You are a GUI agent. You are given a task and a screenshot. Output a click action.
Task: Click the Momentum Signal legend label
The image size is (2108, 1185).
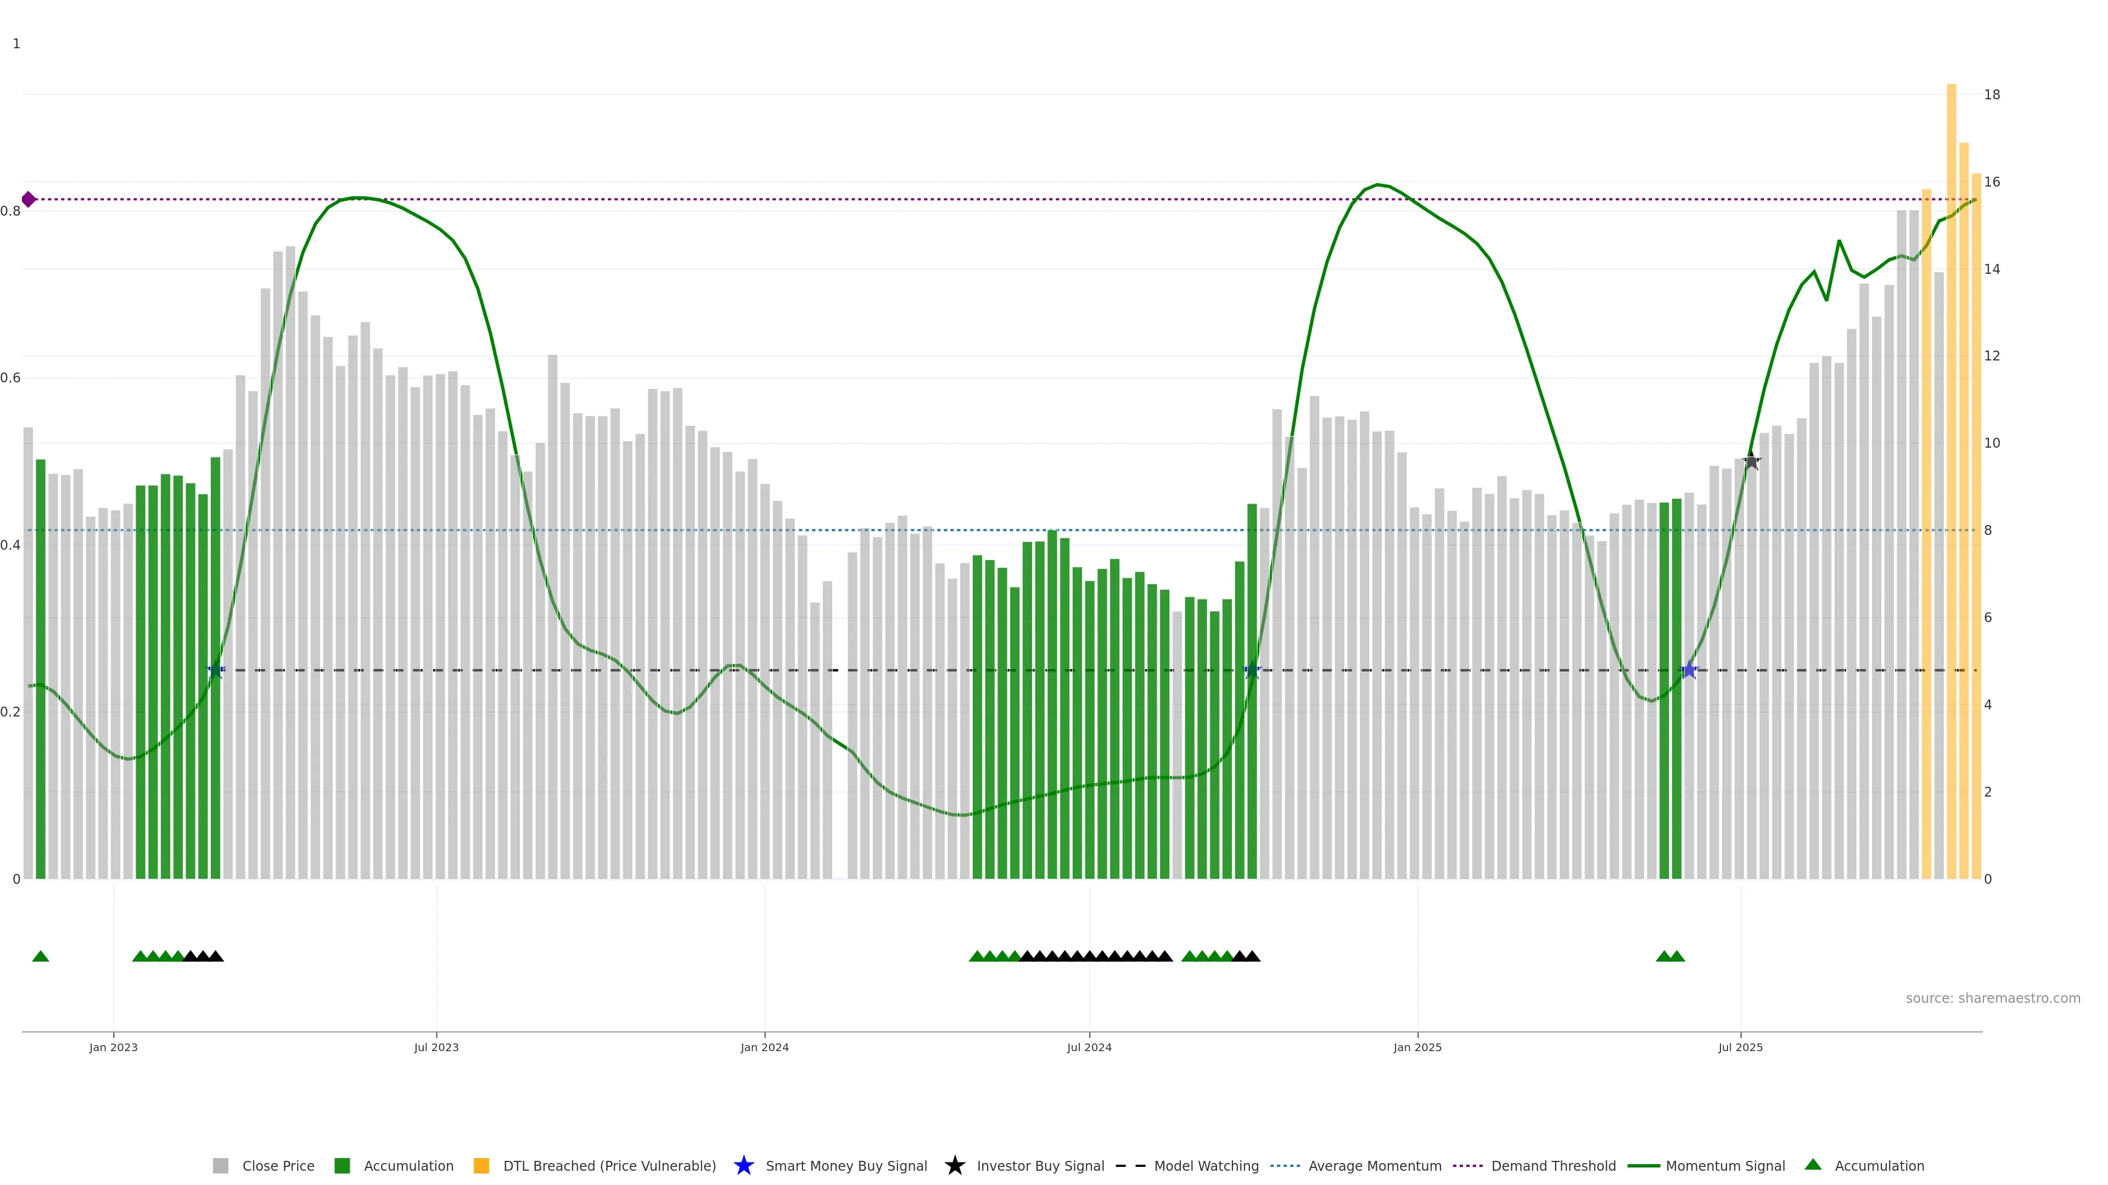click(x=1725, y=1165)
